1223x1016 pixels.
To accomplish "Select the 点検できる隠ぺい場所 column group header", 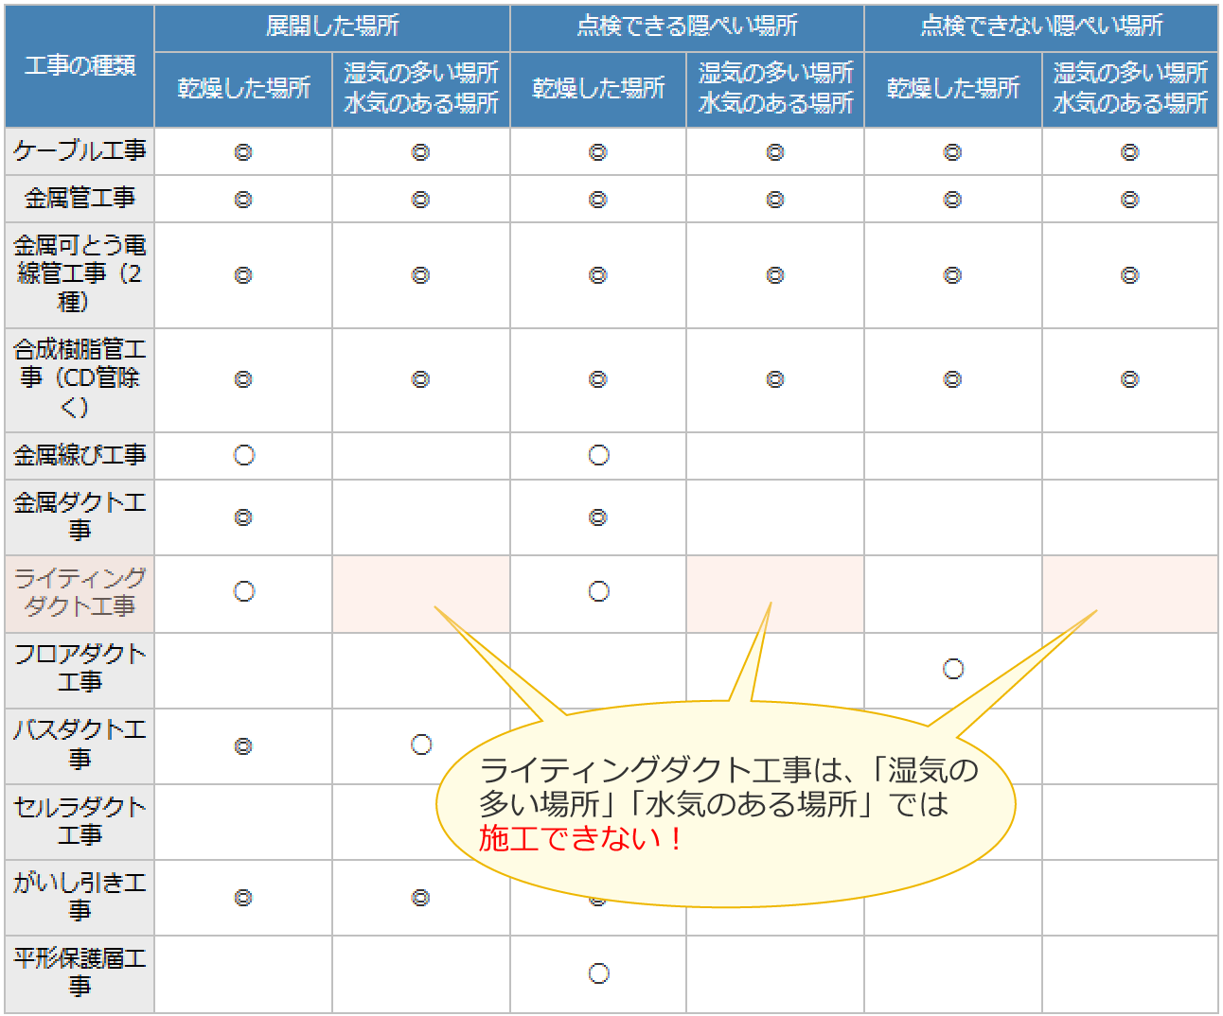I will pos(686,26).
